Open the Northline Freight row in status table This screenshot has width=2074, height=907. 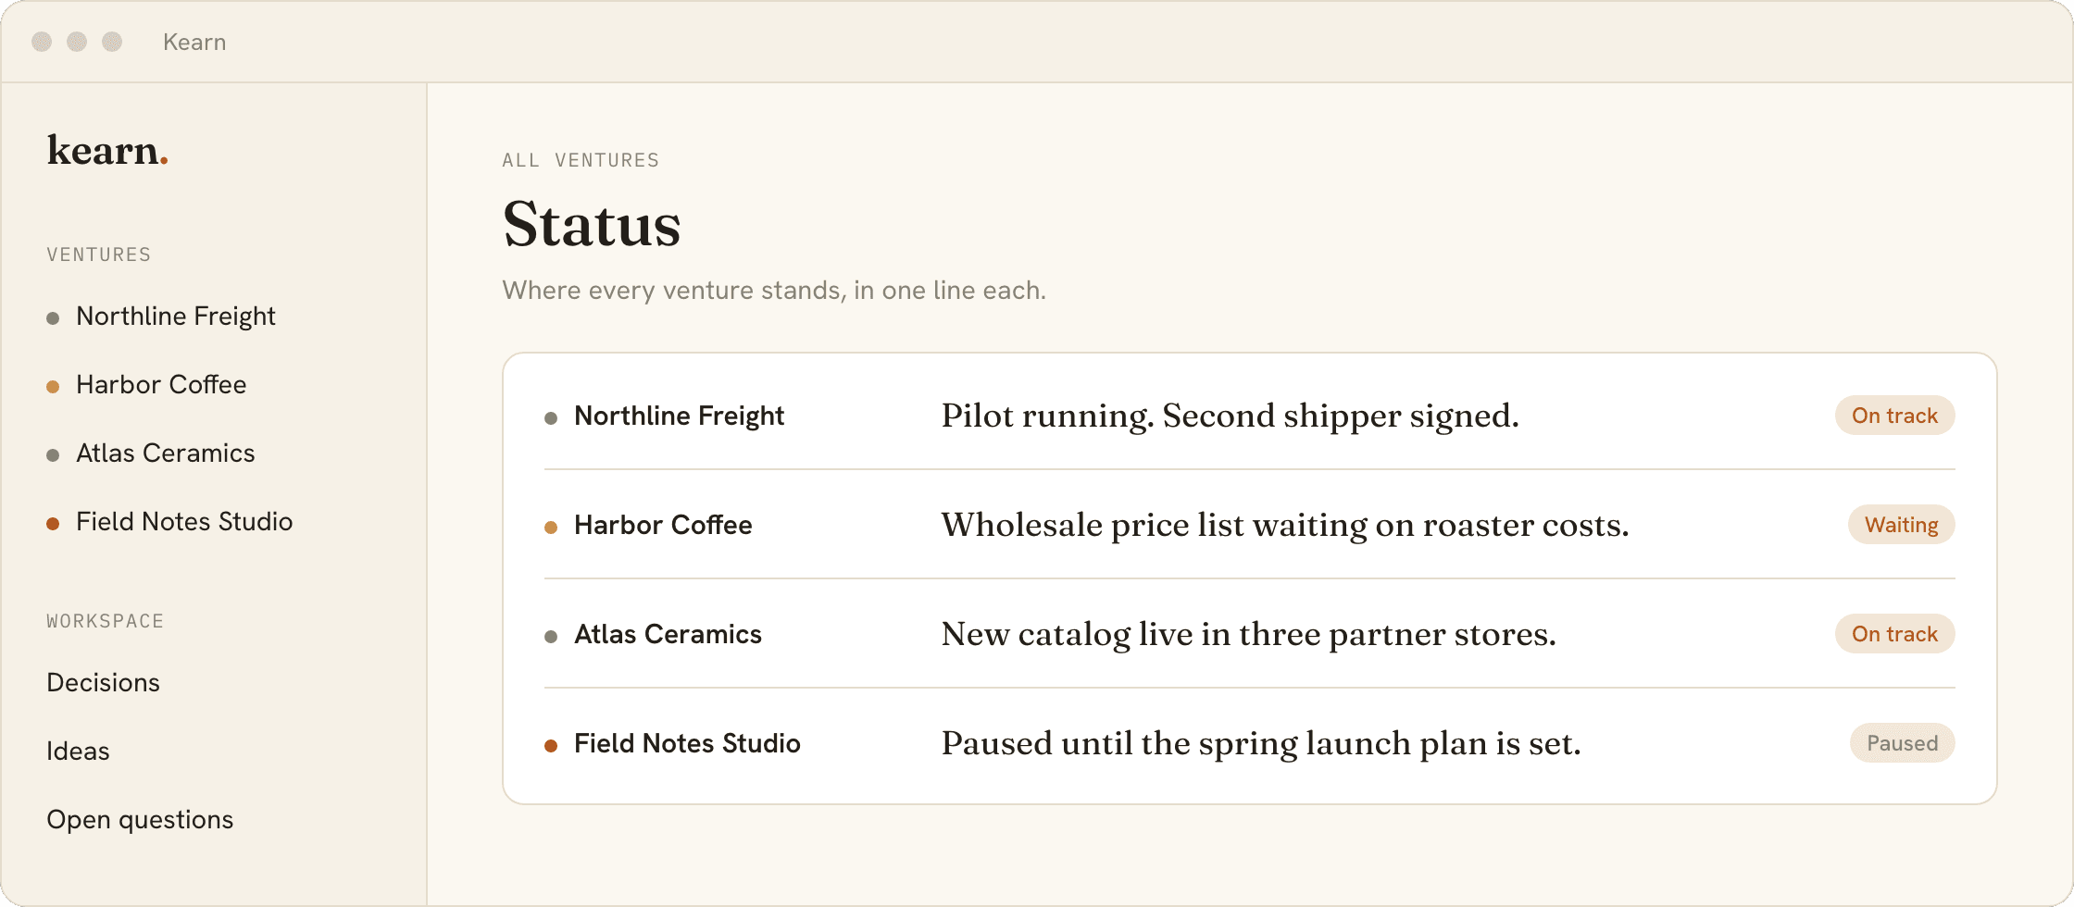[x=1250, y=416]
